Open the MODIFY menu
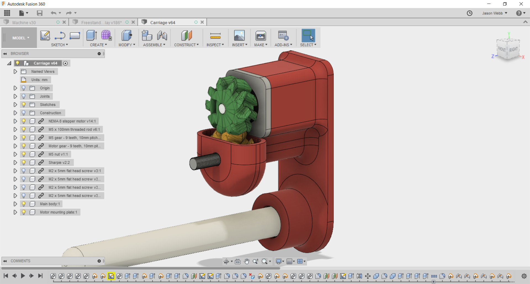 127,45
